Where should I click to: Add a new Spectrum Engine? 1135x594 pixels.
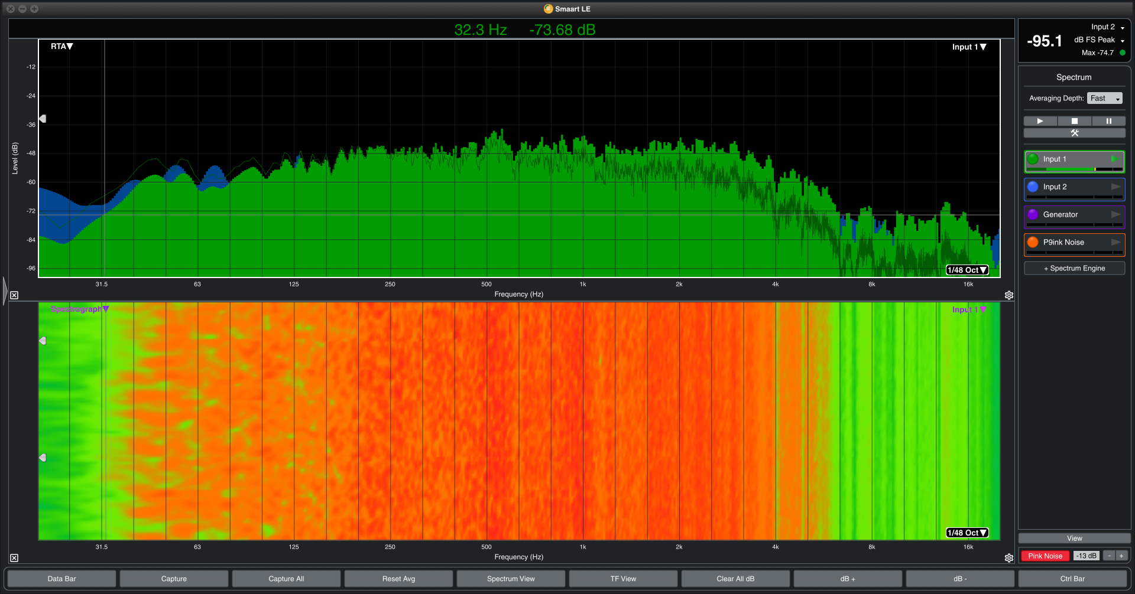pyautogui.click(x=1075, y=268)
